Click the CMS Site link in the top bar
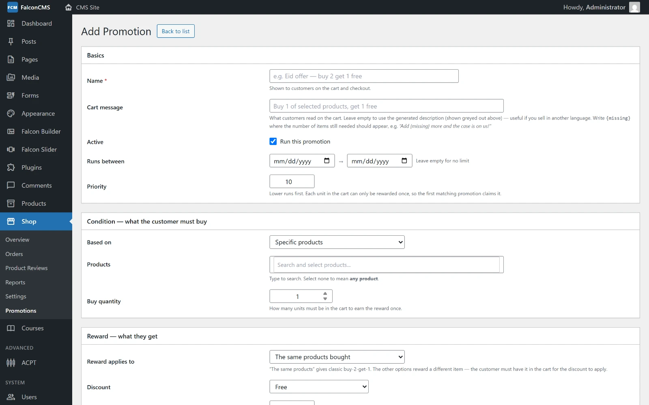Image resolution: width=649 pixels, height=405 pixels. point(88,7)
